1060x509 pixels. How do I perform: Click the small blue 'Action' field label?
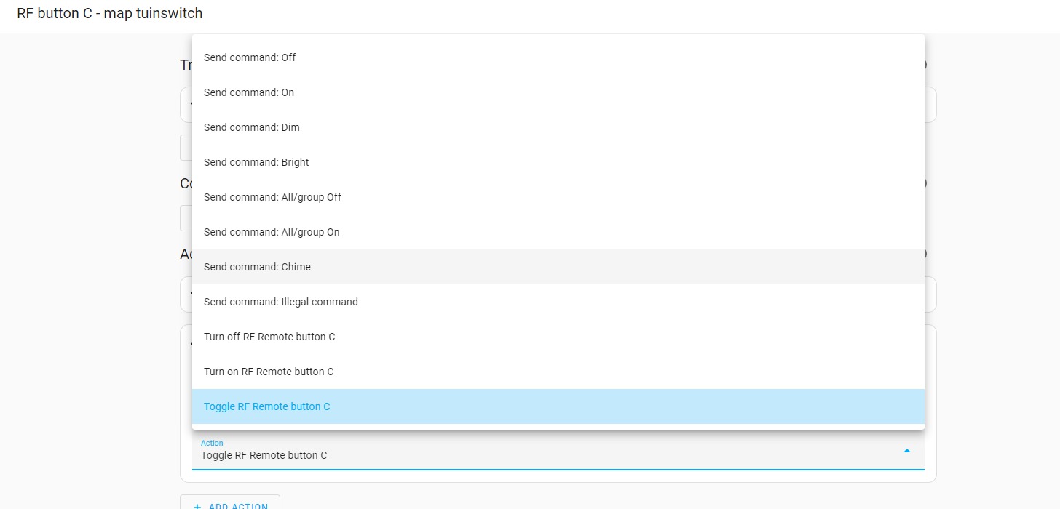click(x=212, y=443)
